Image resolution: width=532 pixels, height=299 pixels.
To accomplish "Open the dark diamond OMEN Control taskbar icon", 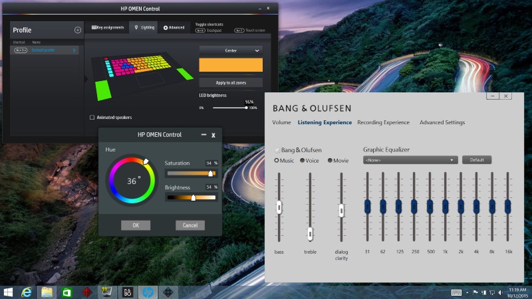I will click(168, 292).
